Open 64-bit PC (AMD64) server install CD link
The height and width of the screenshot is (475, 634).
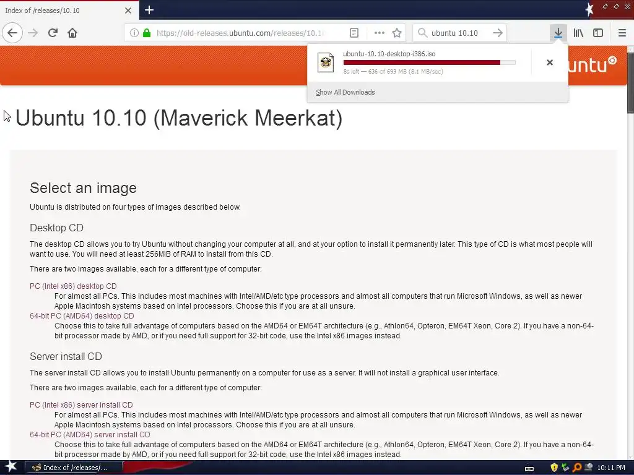[x=90, y=435]
